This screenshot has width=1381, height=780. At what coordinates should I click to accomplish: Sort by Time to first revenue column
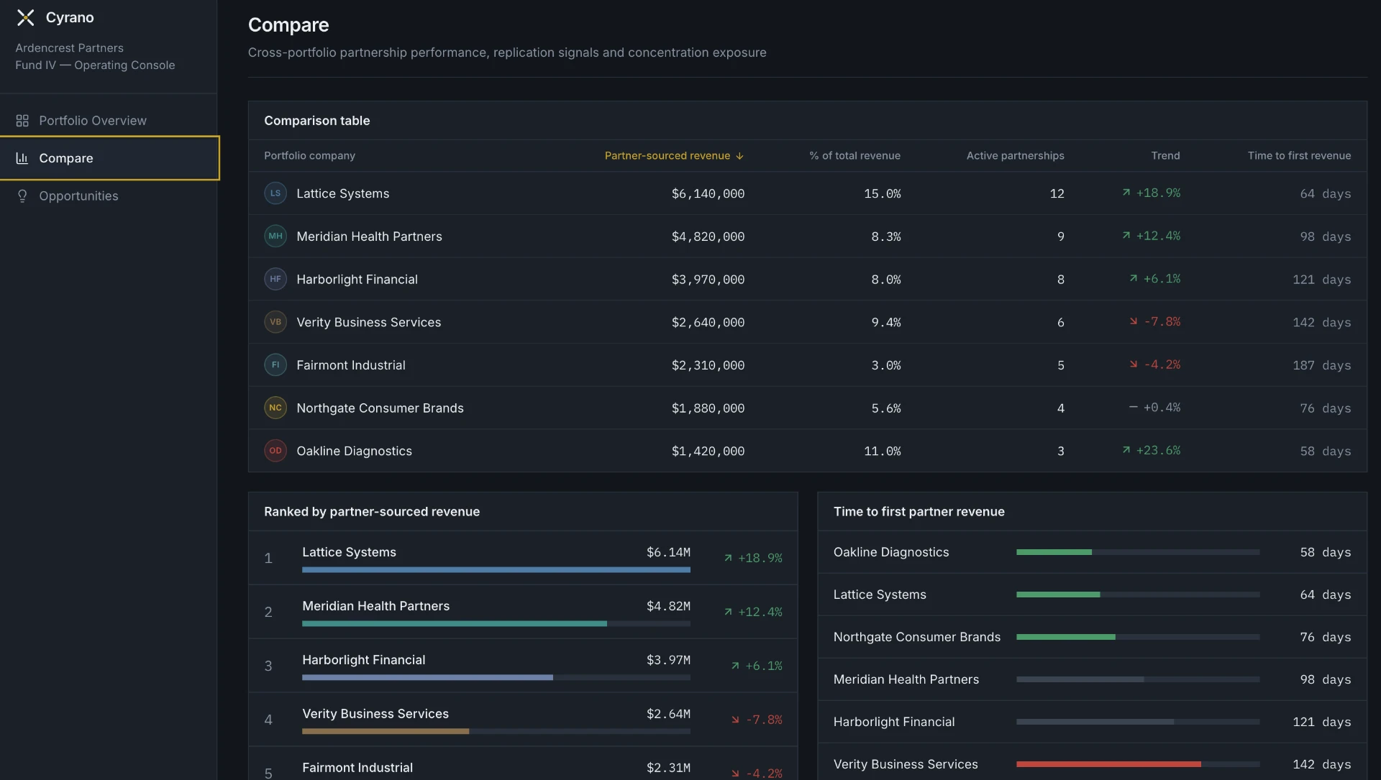[1299, 156]
